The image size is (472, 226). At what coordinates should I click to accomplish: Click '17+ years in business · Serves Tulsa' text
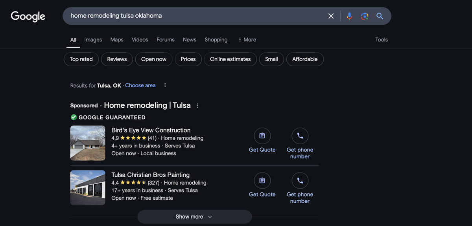[x=155, y=191]
